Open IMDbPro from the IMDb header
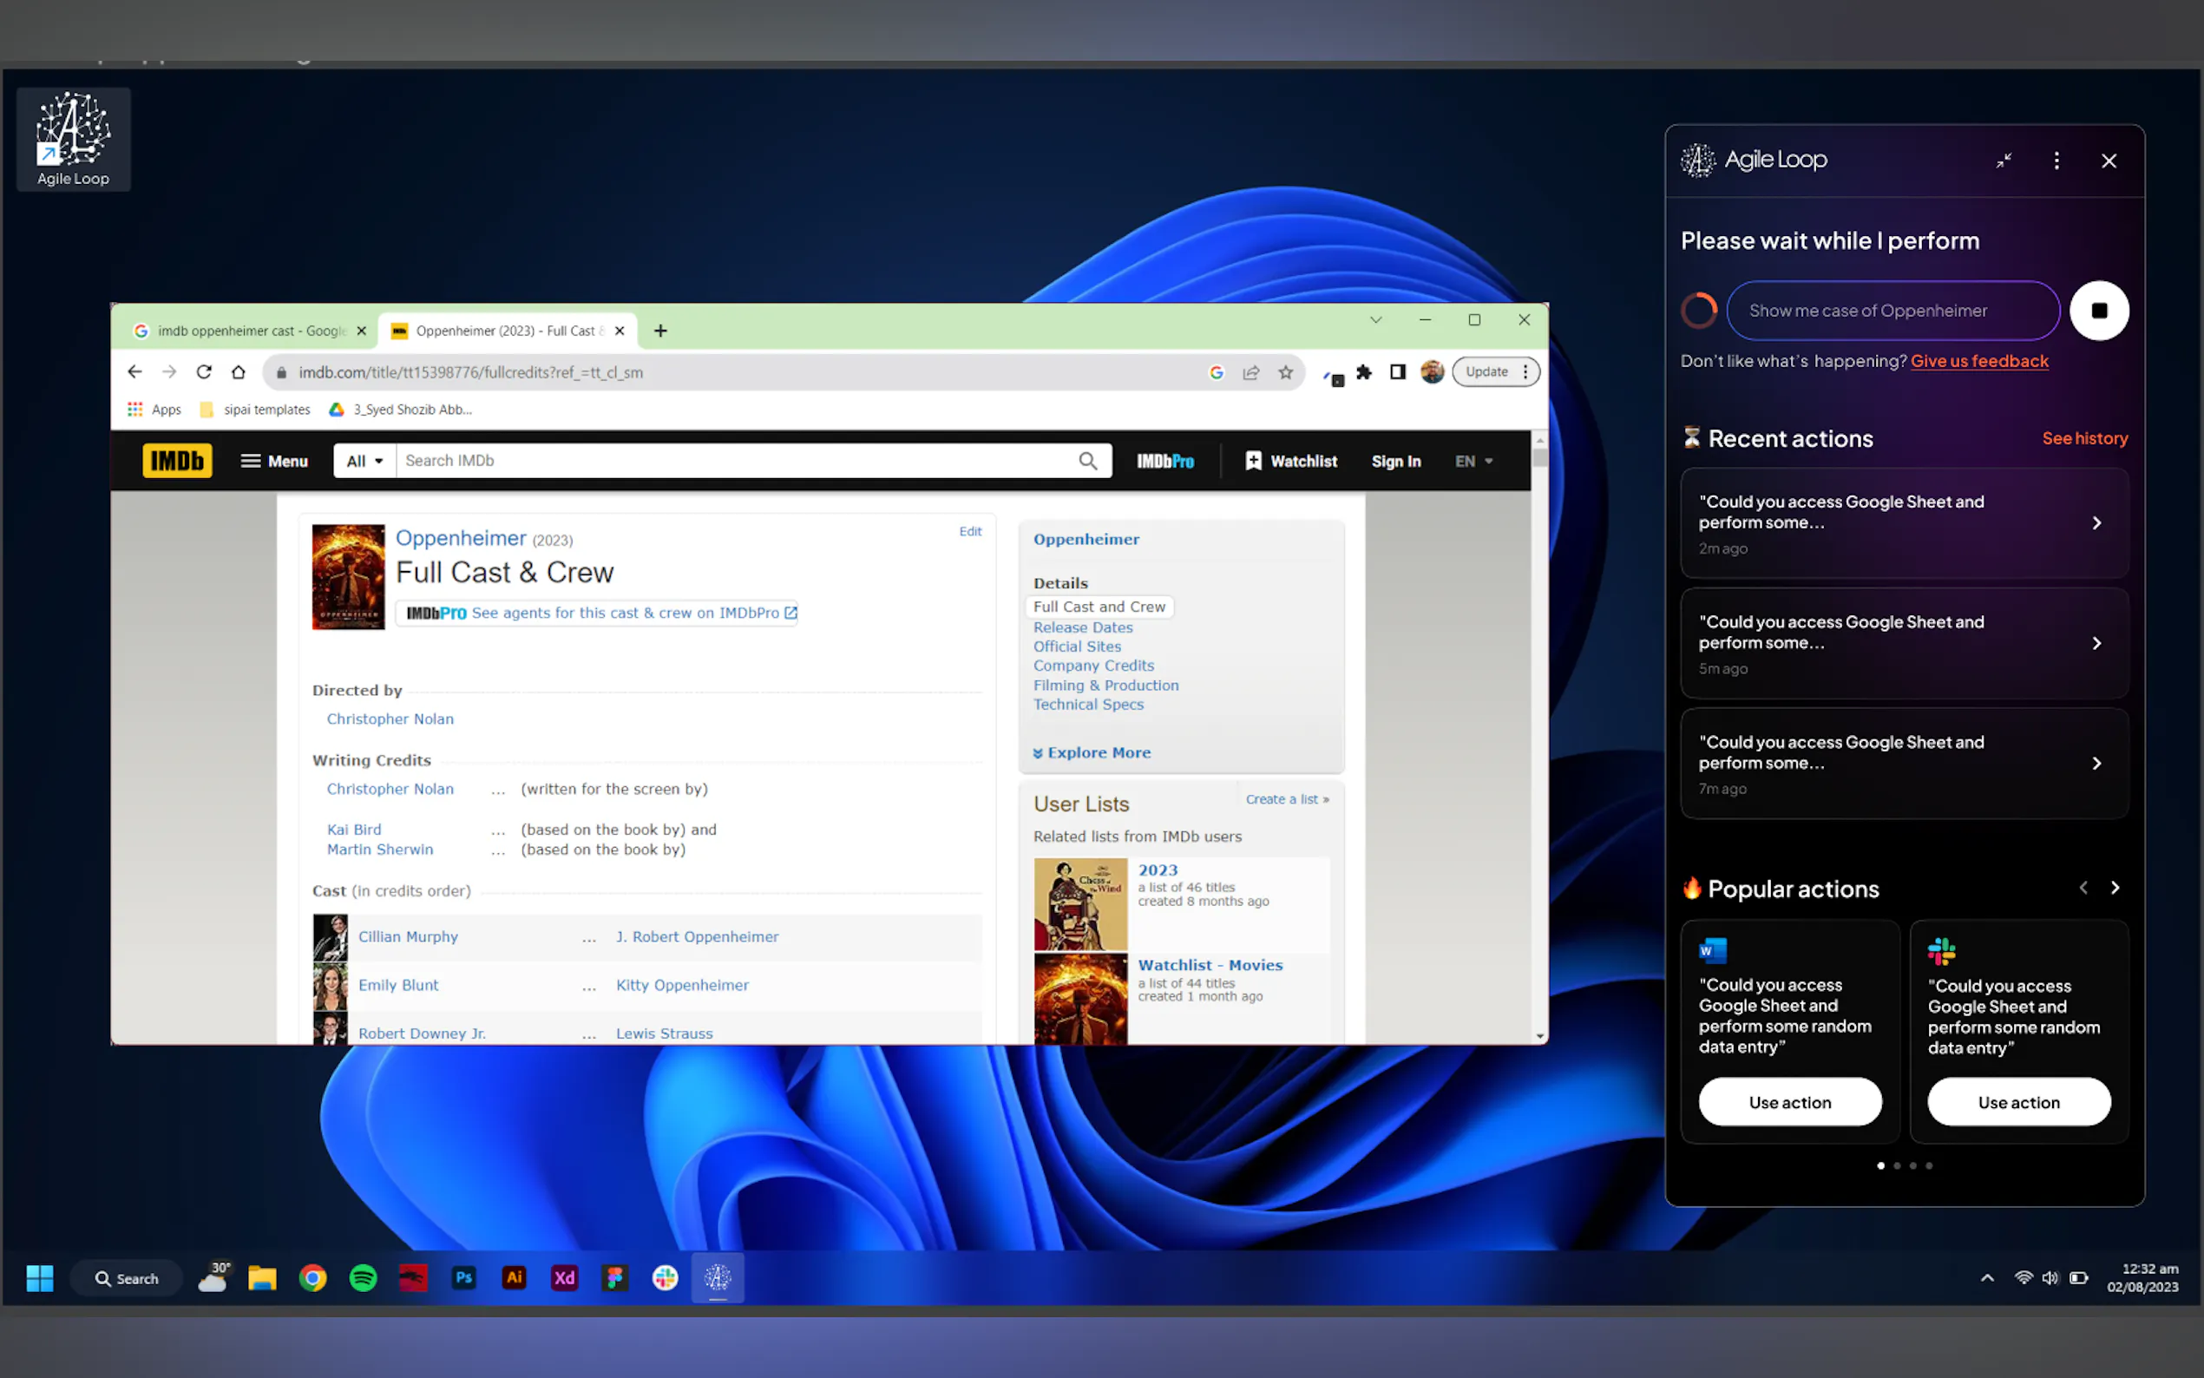Image resolution: width=2204 pixels, height=1378 pixels. (1164, 461)
